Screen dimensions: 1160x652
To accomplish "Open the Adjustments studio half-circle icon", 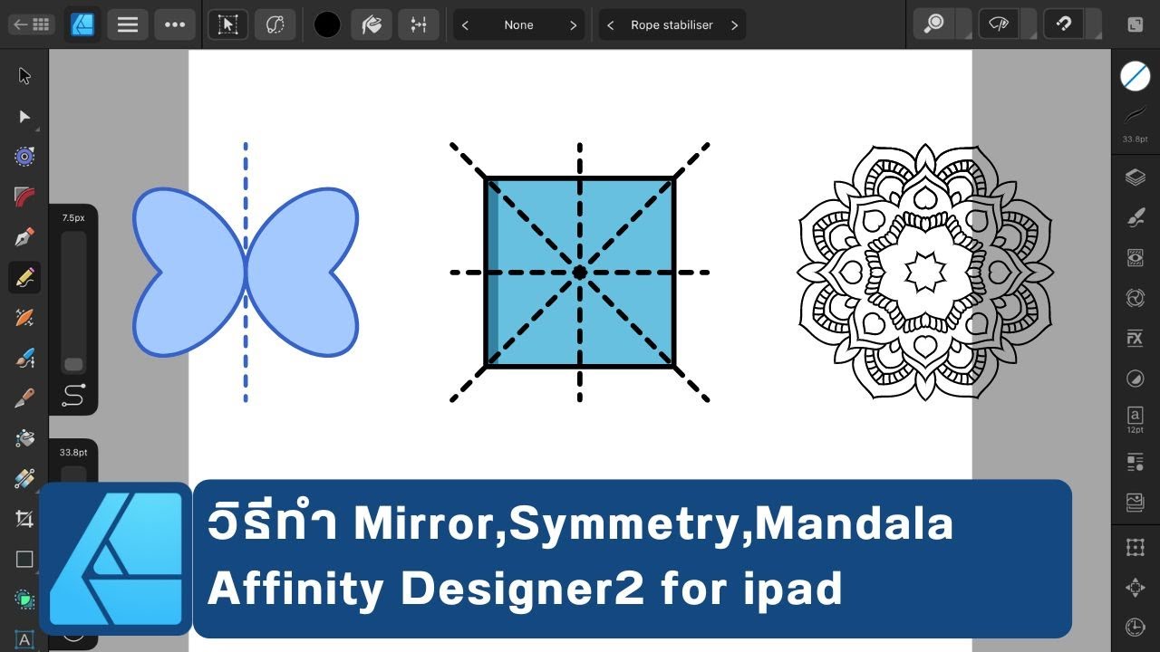I will click(x=1135, y=379).
